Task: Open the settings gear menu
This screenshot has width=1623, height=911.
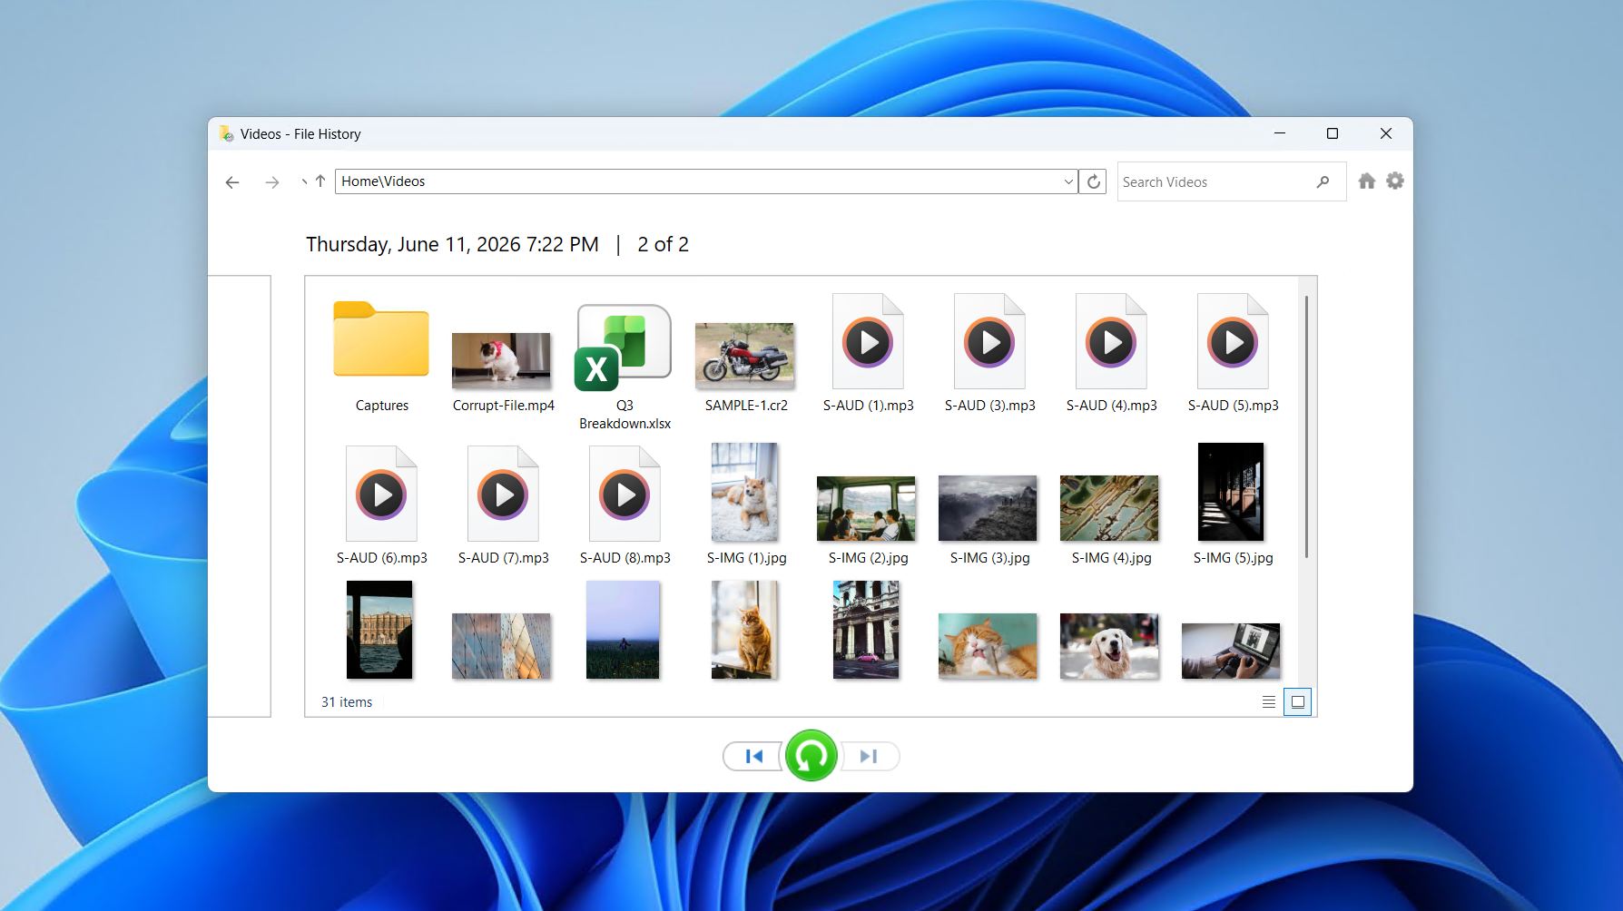Action: tap(1395, 181)
